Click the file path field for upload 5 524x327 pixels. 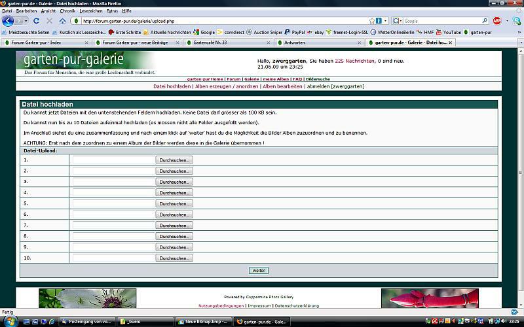(113, 203)
